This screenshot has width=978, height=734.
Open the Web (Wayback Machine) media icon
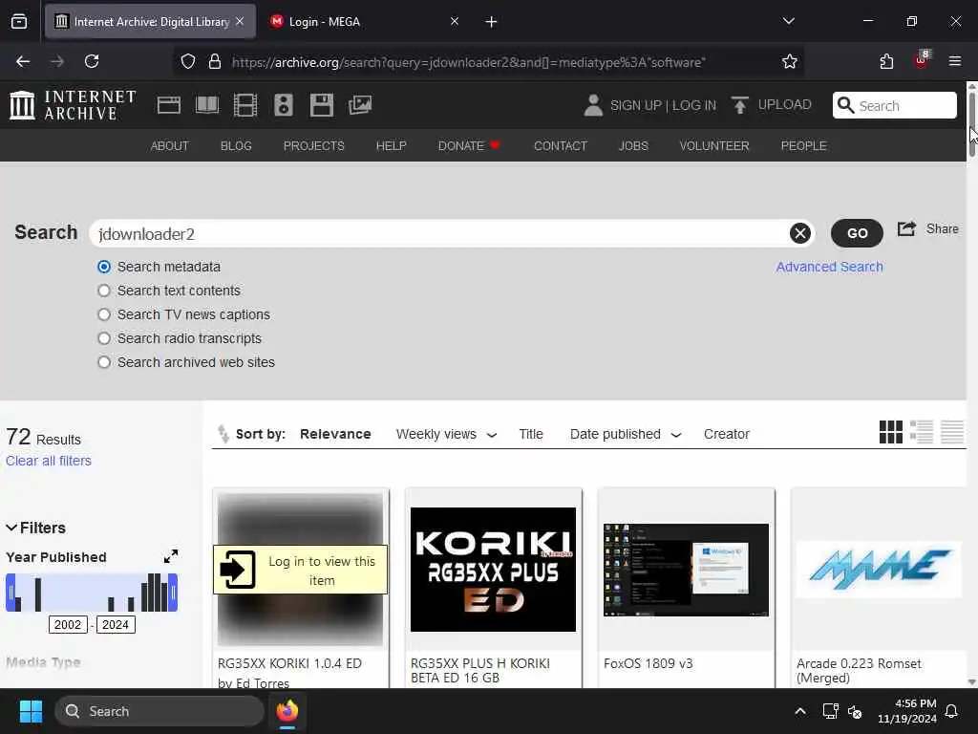click(168, 105)
